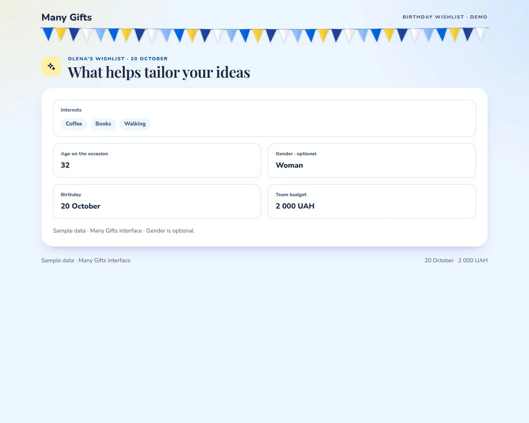The width and height of the screenshot is (529, 423).
Task: Click the 'Team budget' label
Action: 291,195
